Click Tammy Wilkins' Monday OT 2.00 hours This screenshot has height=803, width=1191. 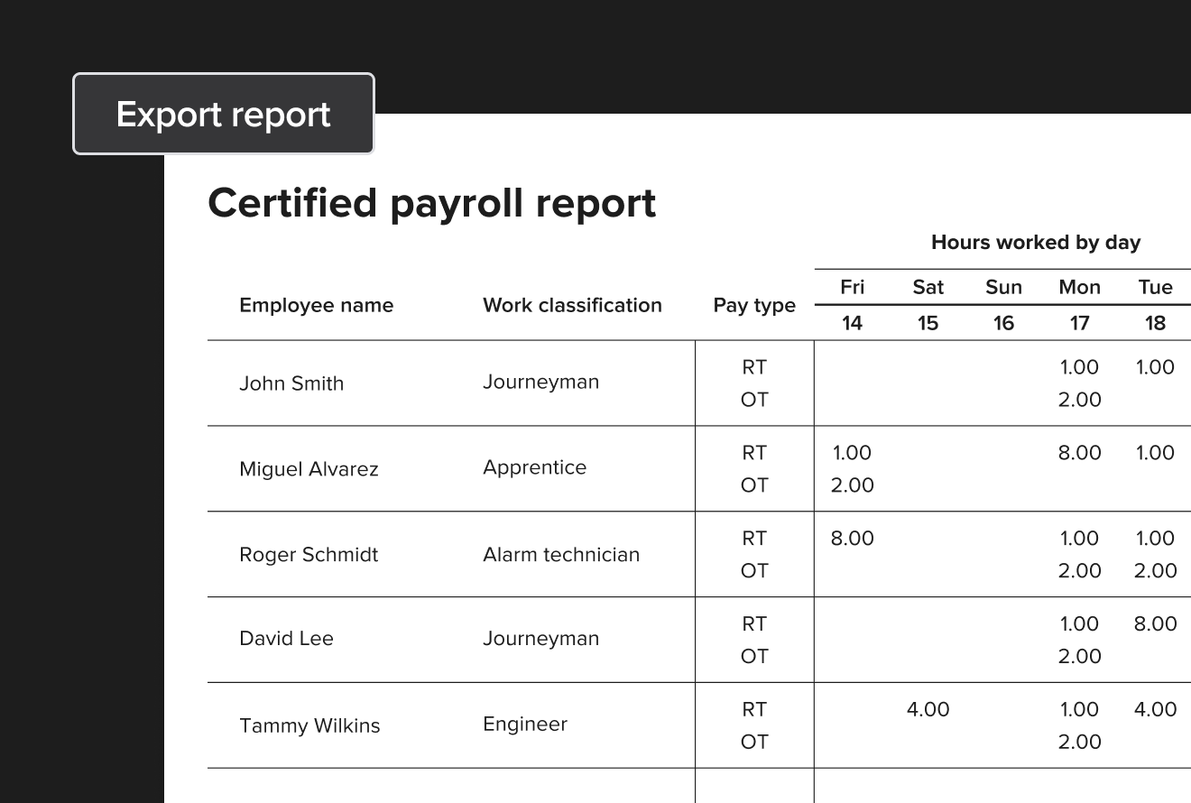coord(1079,743)
